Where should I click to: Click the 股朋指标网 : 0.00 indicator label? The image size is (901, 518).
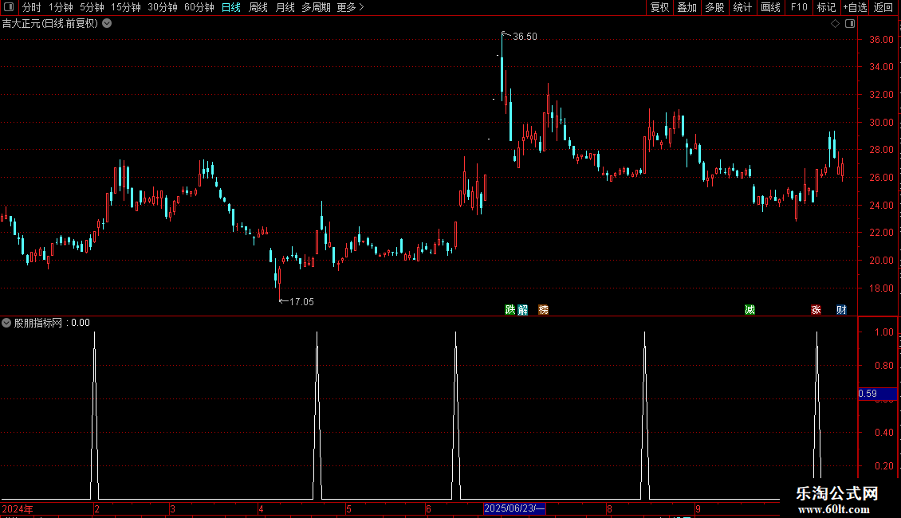52,323
